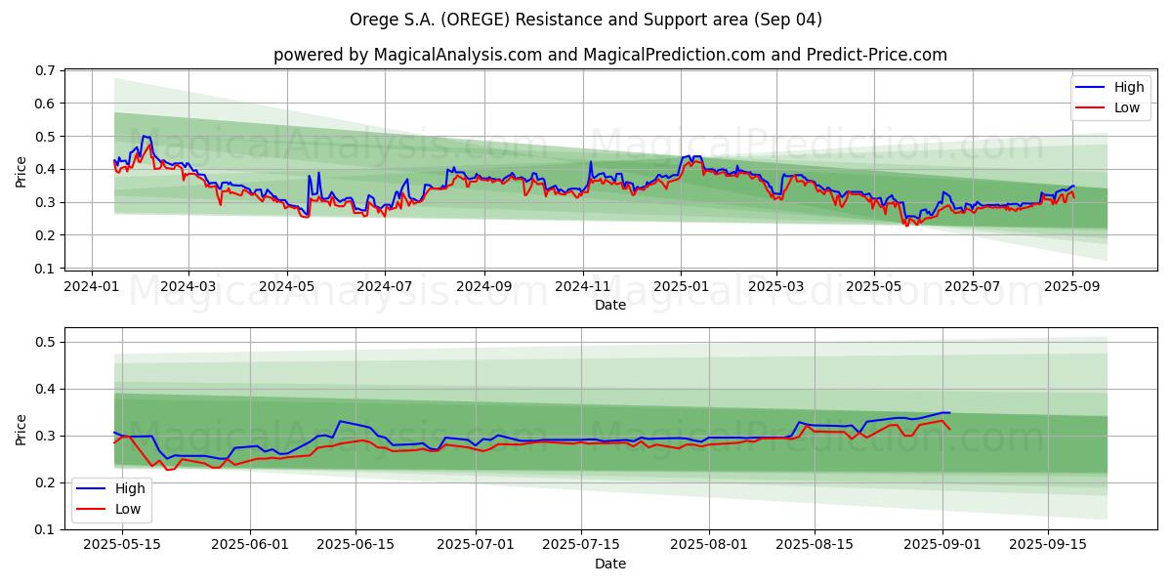
Task: Click the red line sample in top legend
Action: pos(1091,108)
